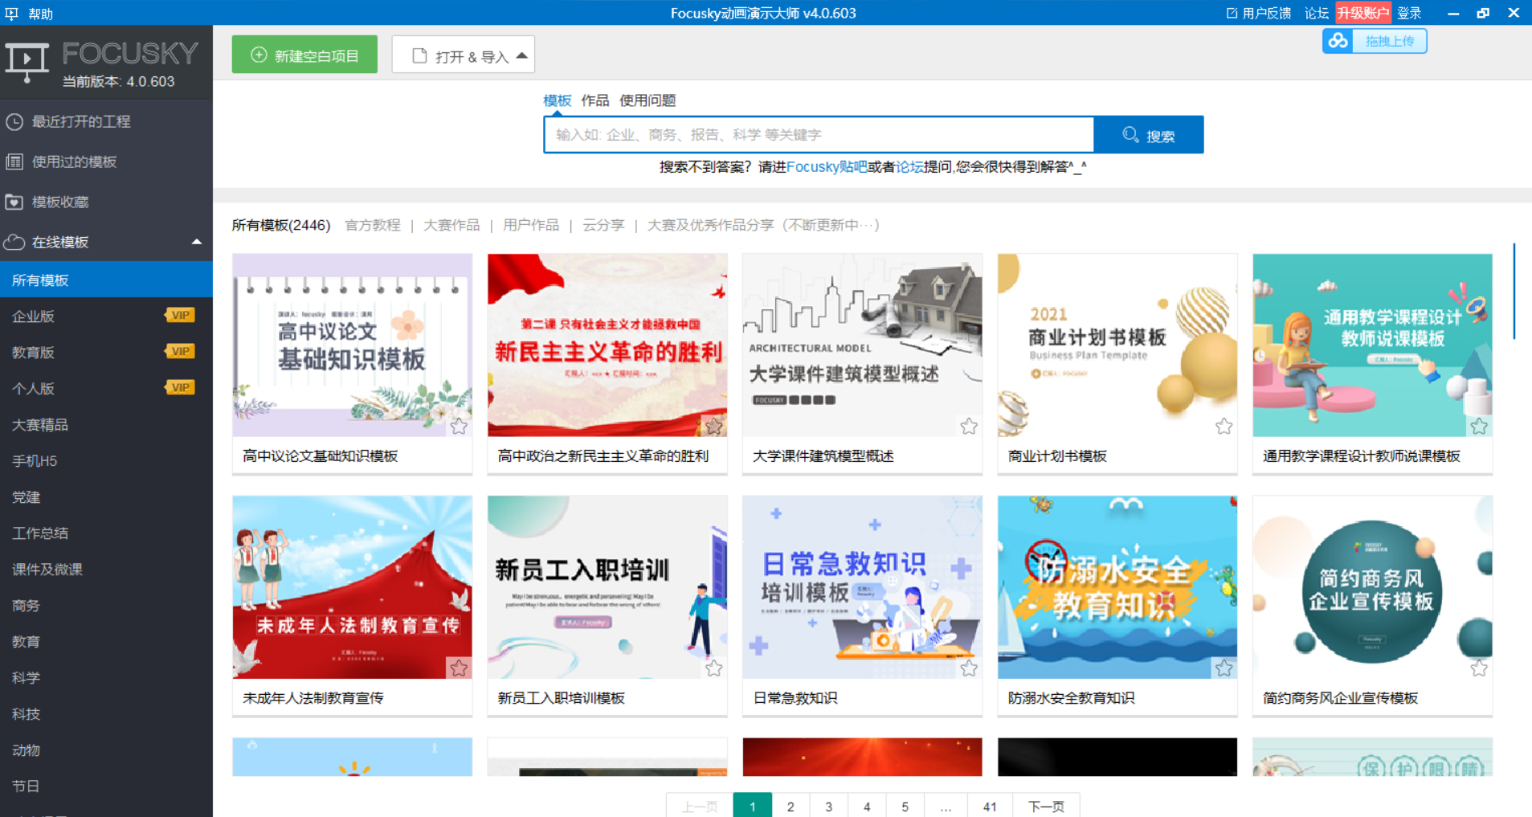Screen dimensions: 1532x817
Task: Open the 帮助 menu
Action: click(40, 13)
